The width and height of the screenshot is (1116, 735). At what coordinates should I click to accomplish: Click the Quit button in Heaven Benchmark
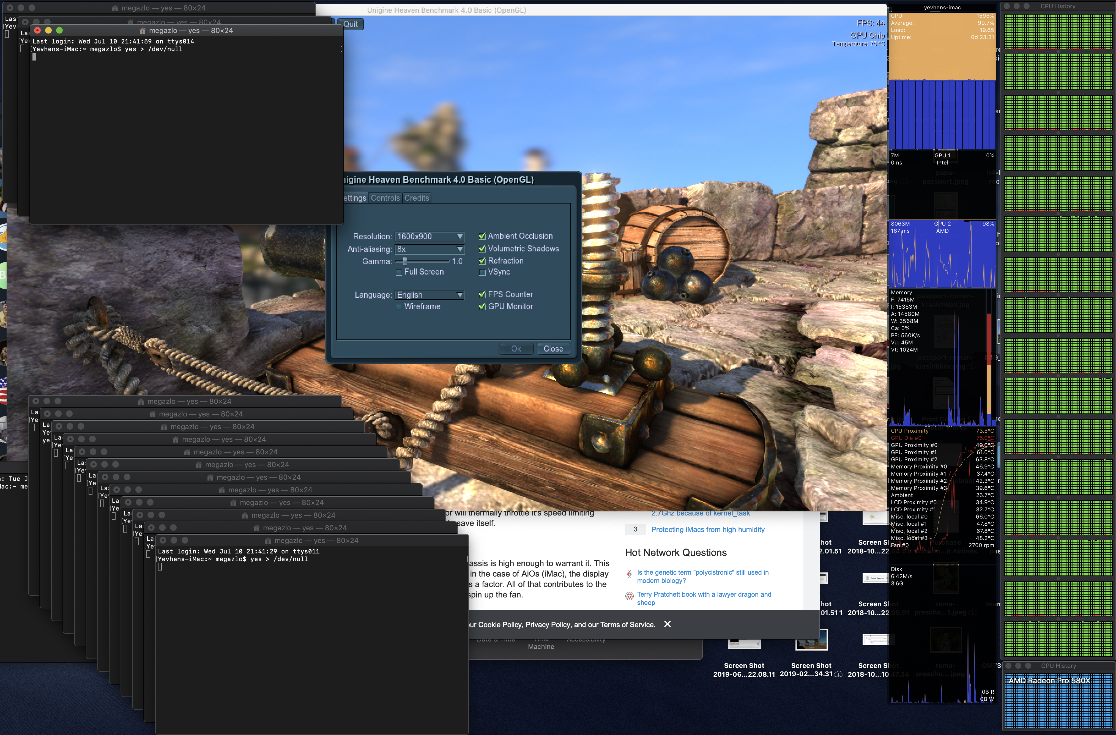tap(350, 24)
